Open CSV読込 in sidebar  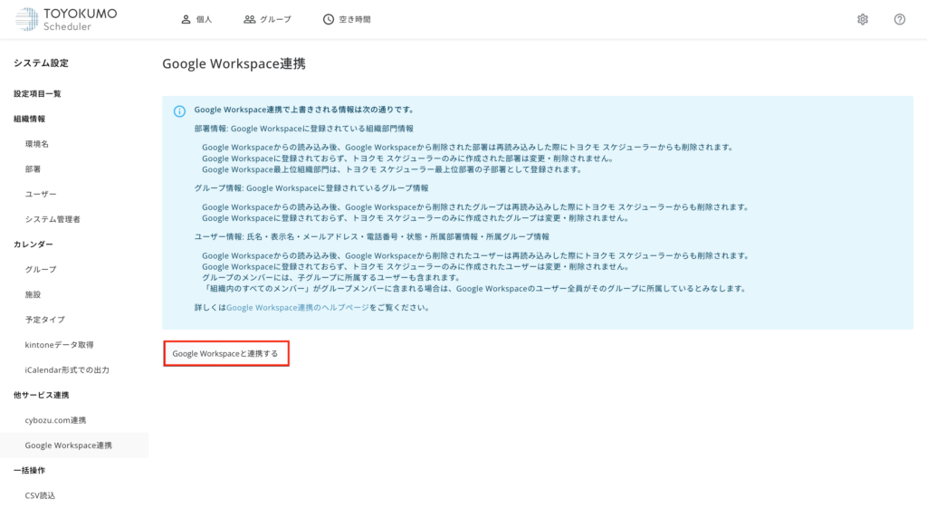tap(40, 495)
